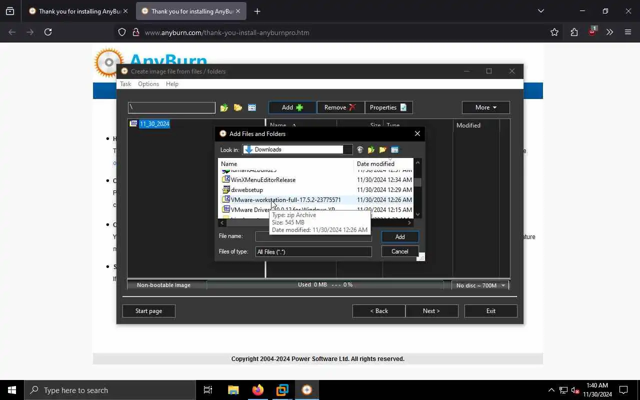Click the site shield tracking protection icon

tap(122, 32)
